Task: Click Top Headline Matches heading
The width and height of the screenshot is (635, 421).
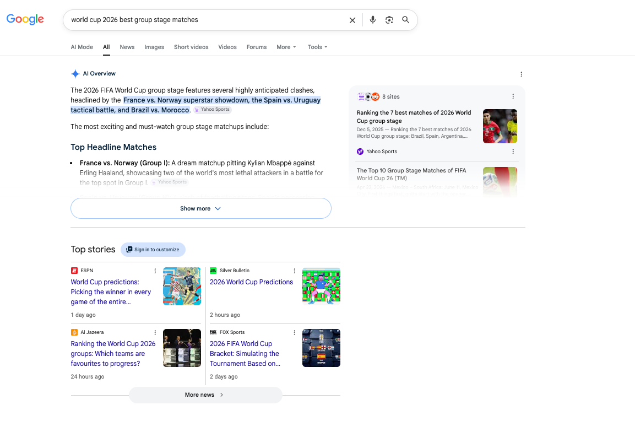Action: click(113, 147)
